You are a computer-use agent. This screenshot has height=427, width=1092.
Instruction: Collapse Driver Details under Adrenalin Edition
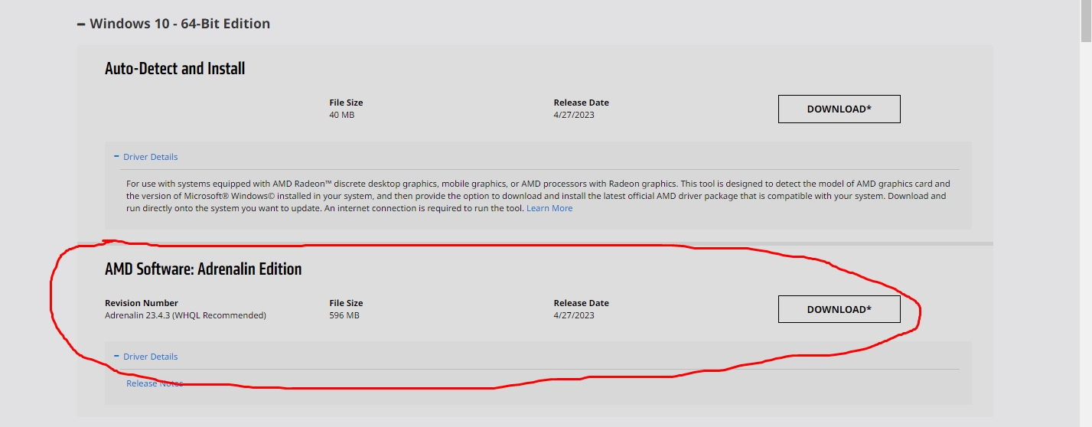[145, 357]
